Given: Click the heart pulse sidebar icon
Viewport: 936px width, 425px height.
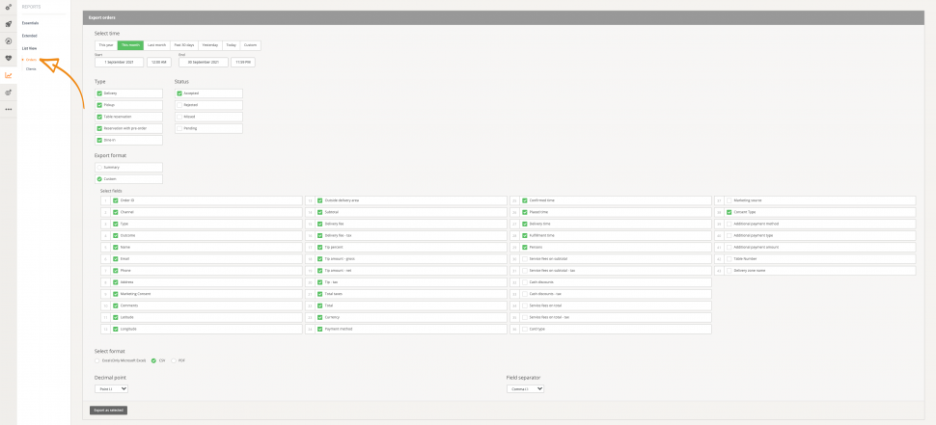Looking at the screenshot, I should [9, 58].
